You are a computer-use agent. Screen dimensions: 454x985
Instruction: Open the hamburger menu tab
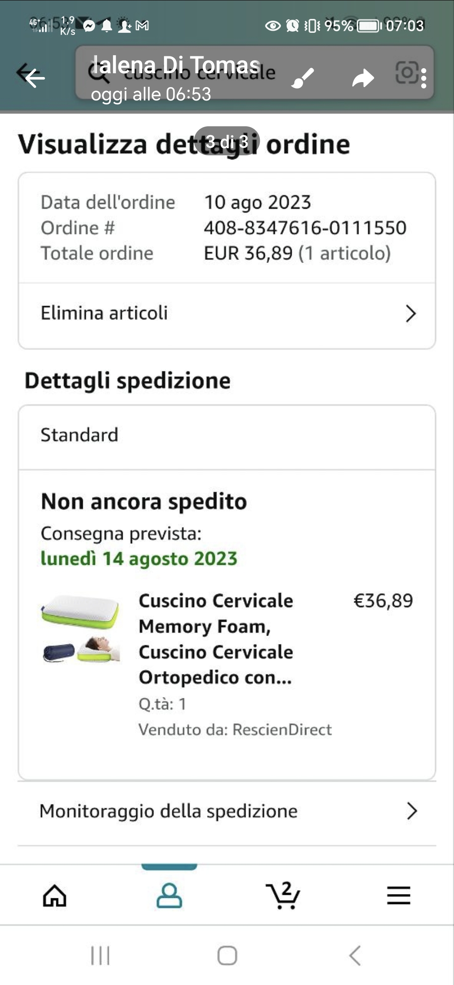point(399,895)
